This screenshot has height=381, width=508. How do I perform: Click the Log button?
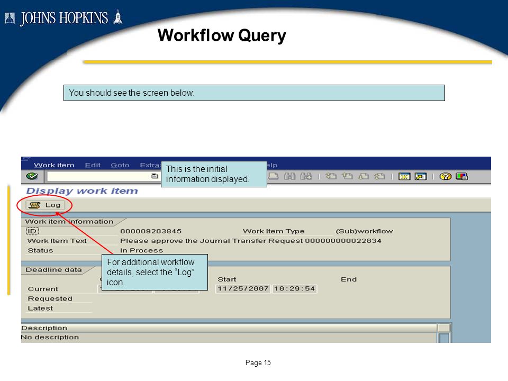click(45, 205)
